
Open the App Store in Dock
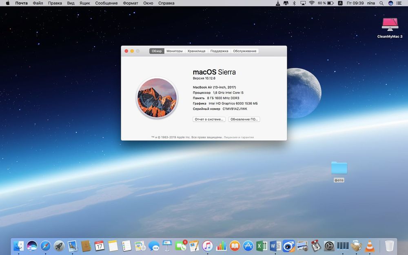coord(248,246)
